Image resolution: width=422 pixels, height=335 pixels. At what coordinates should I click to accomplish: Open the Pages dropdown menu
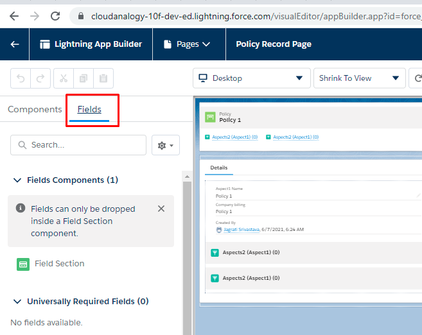click(x=187, y=44)
